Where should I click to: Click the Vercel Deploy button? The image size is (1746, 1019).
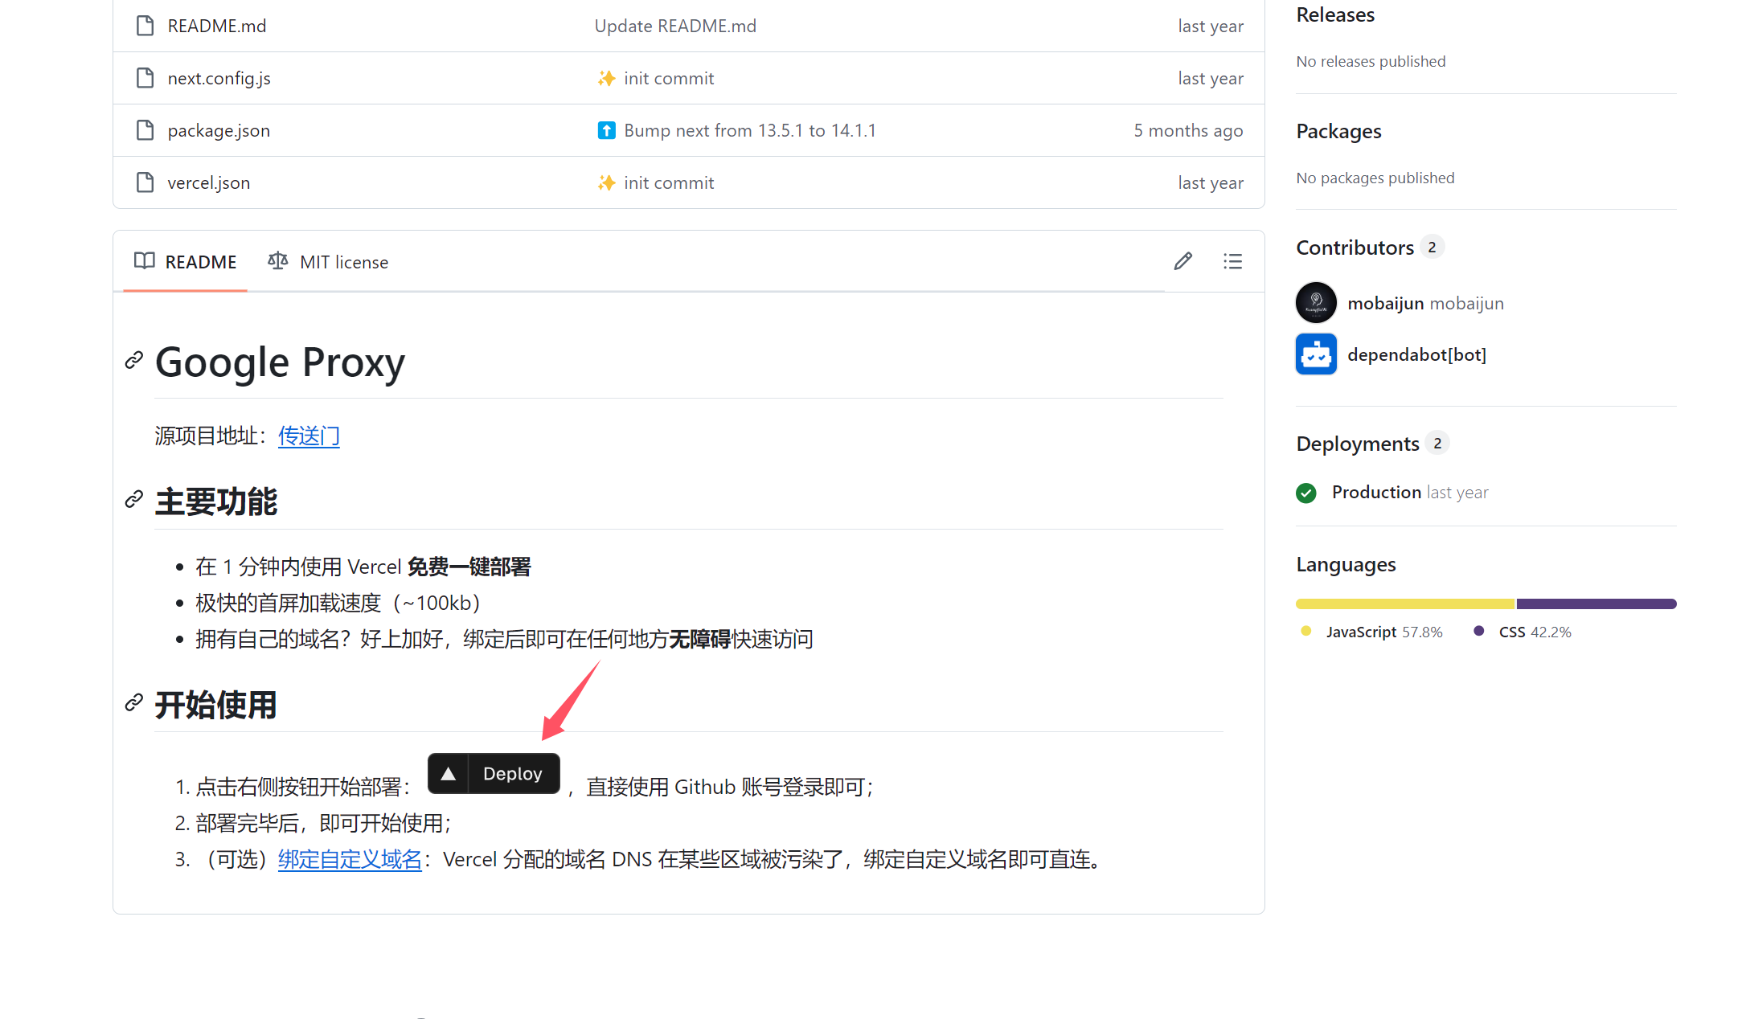click(x=494, y=773)
